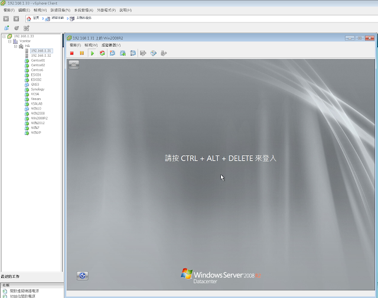Screen dimensions: 378x298
Task: Select host 192.168.1.32 in the tree
Action: tap(41, 56)
